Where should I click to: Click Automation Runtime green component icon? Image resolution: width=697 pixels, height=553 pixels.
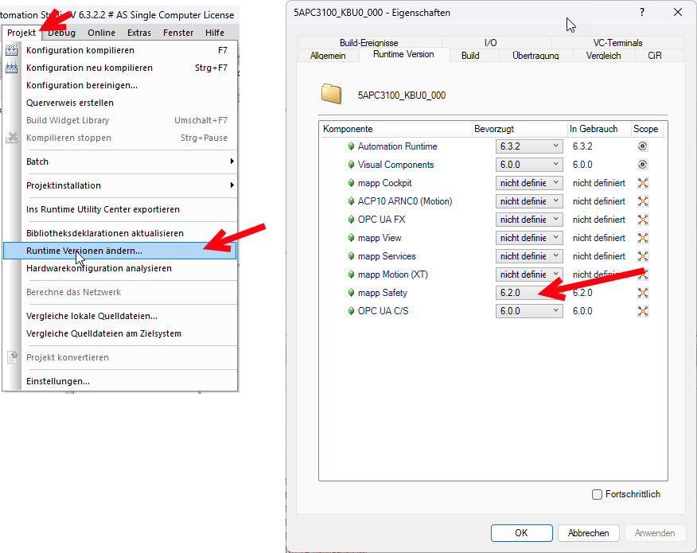click(351, 146)
